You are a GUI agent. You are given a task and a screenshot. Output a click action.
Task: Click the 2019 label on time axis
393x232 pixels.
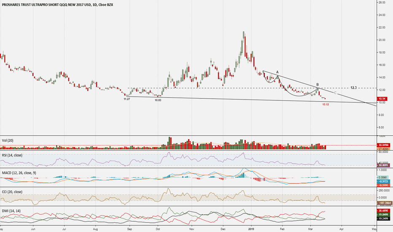pyautogui.click(x=251, y=229)
